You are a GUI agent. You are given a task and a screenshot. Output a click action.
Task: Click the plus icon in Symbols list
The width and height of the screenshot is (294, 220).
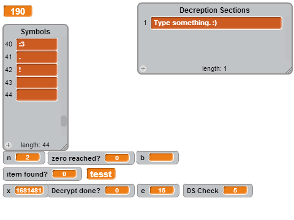9,145
